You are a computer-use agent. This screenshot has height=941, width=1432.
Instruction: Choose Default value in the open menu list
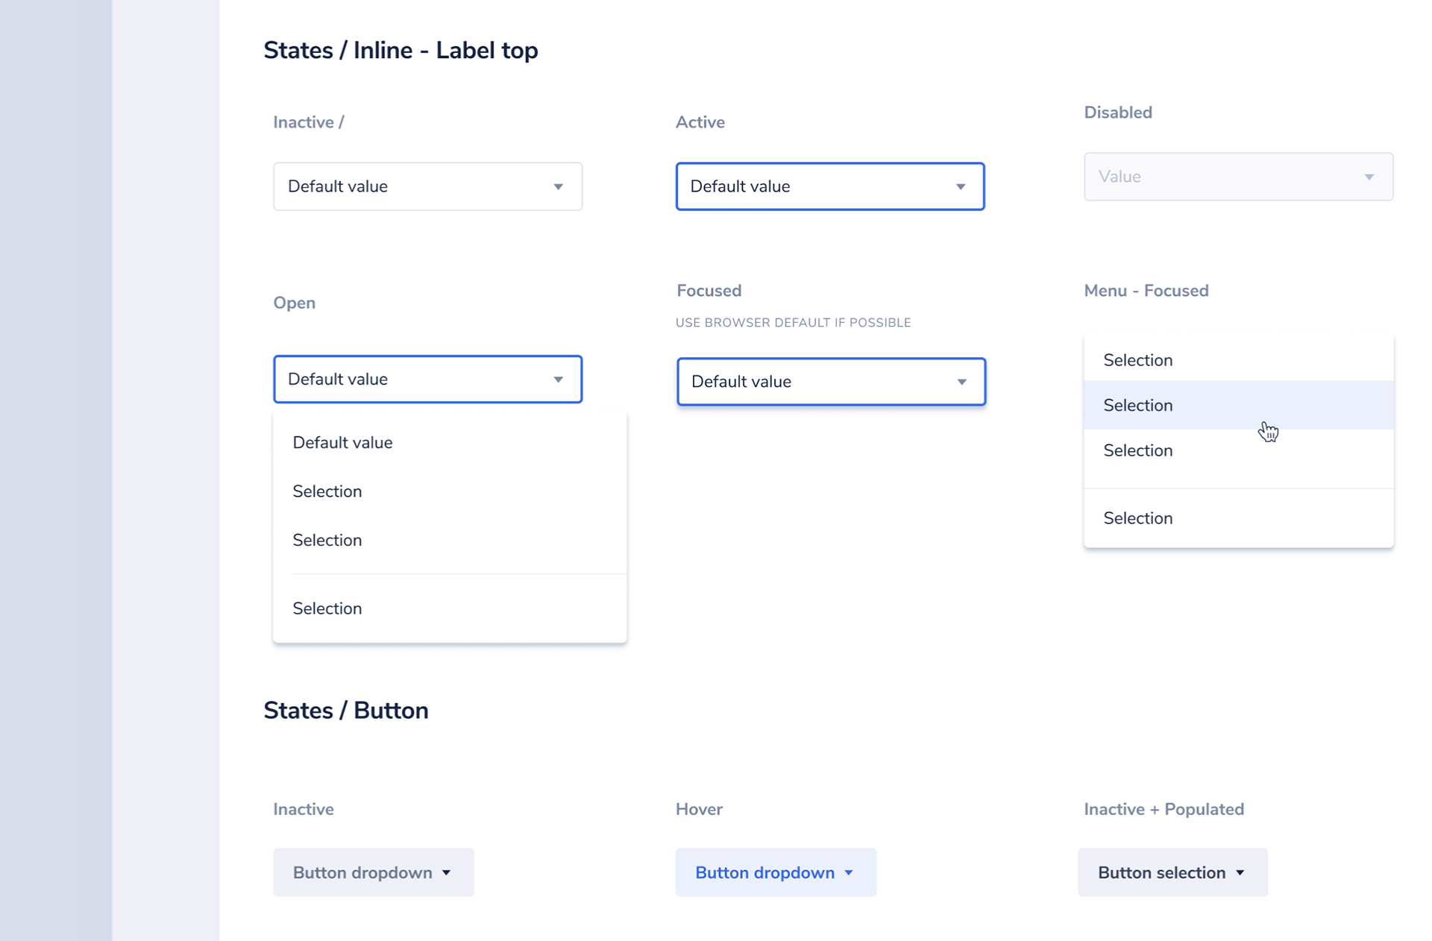pyautogui.click(x=450, y=443)
